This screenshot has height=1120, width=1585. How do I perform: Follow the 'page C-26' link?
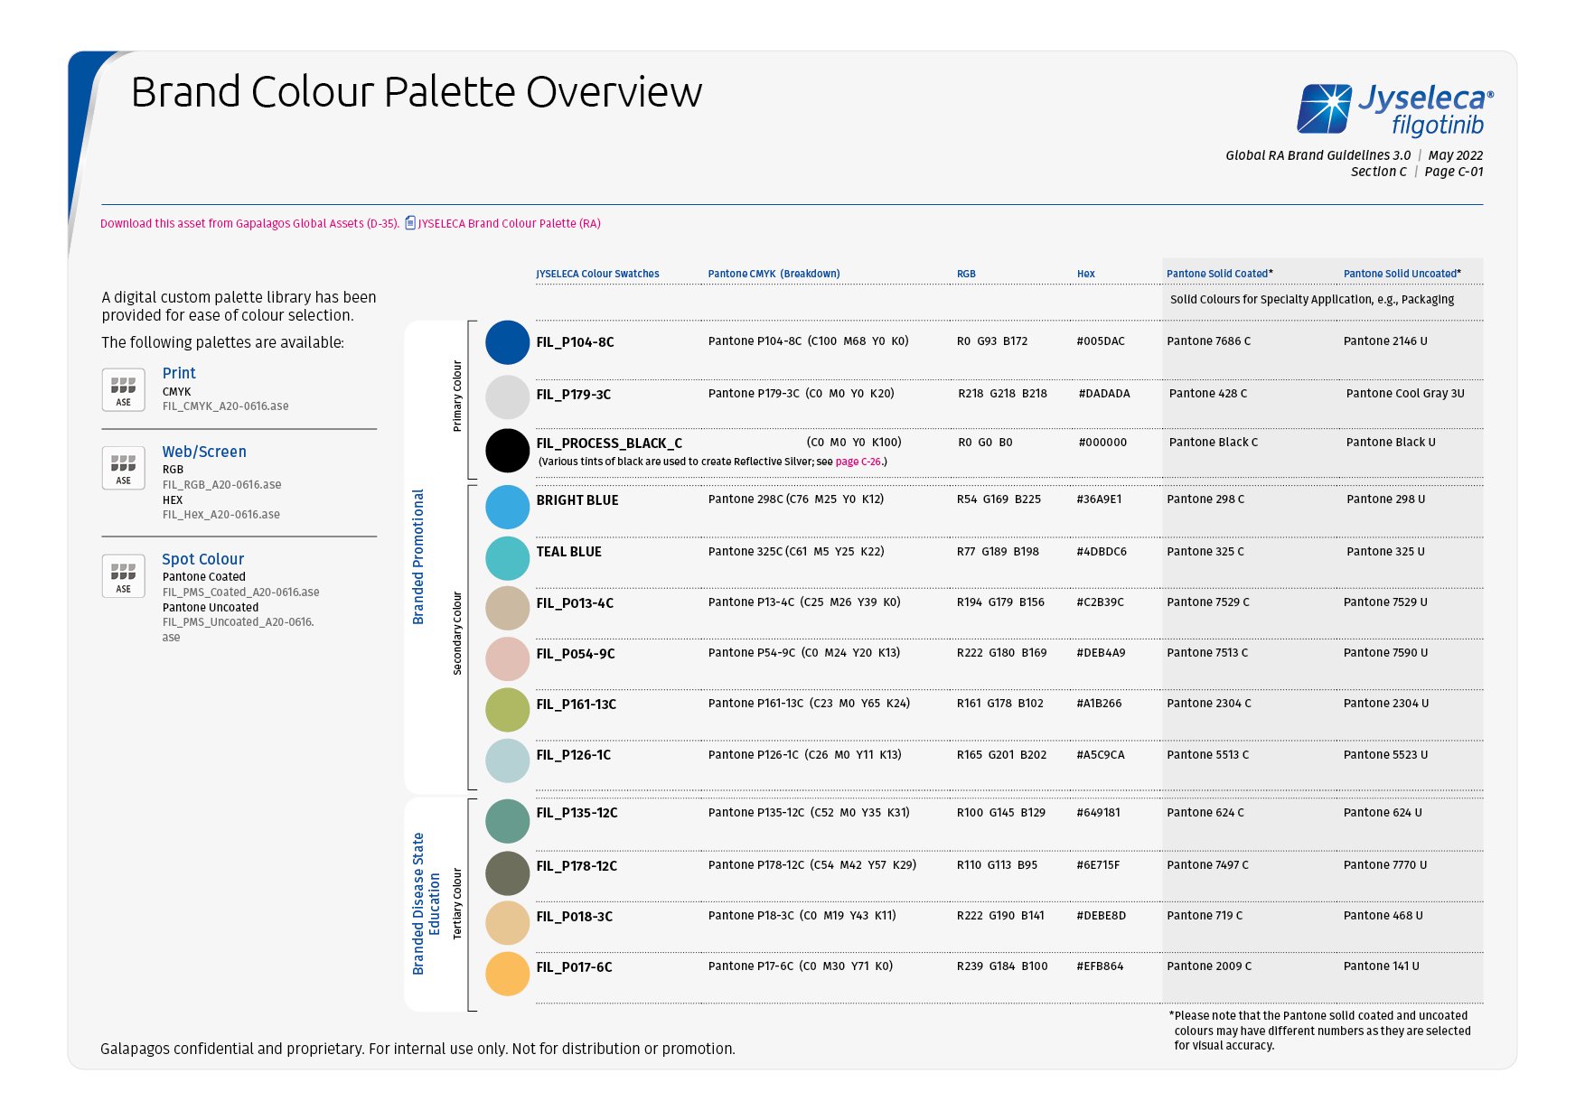858,462
